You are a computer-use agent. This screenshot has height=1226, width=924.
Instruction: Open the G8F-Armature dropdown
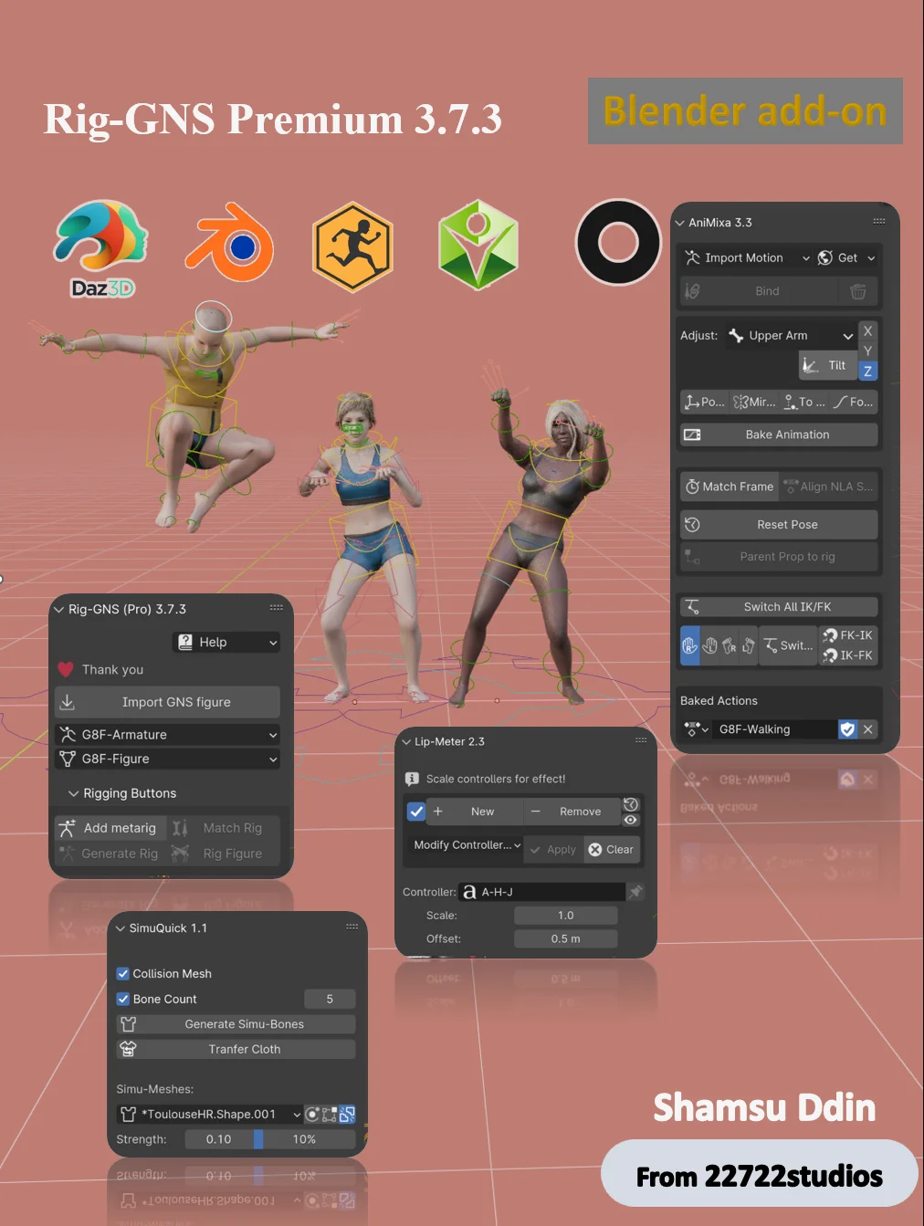(168, 735)
